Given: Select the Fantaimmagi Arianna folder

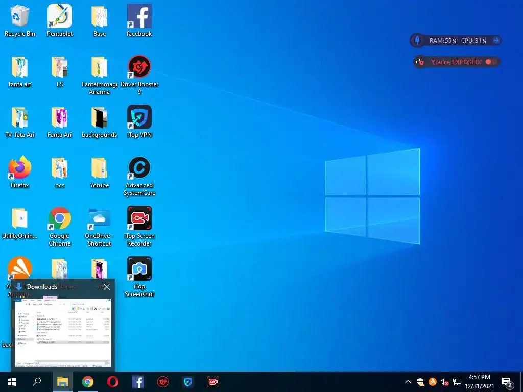Looking at the screenshot, I should 100,76.
